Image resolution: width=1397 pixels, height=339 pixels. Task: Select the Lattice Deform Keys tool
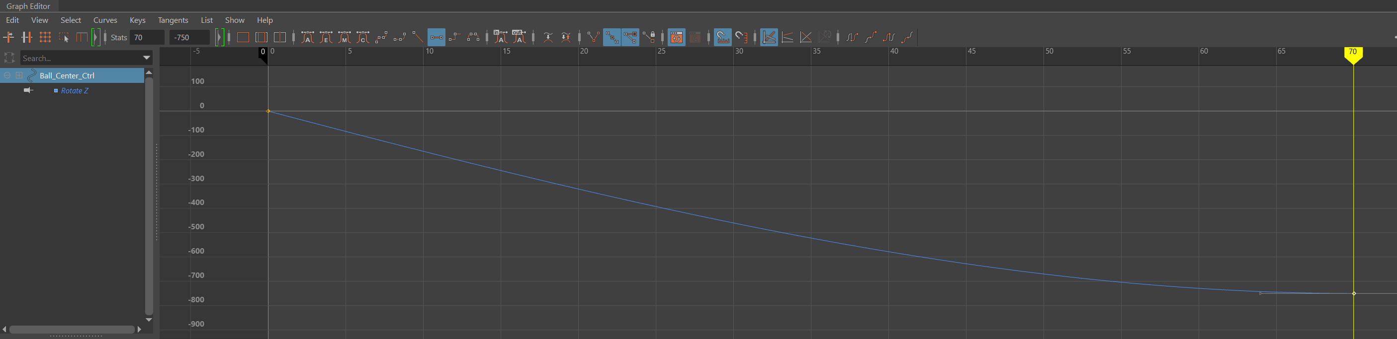coord(45,37)
